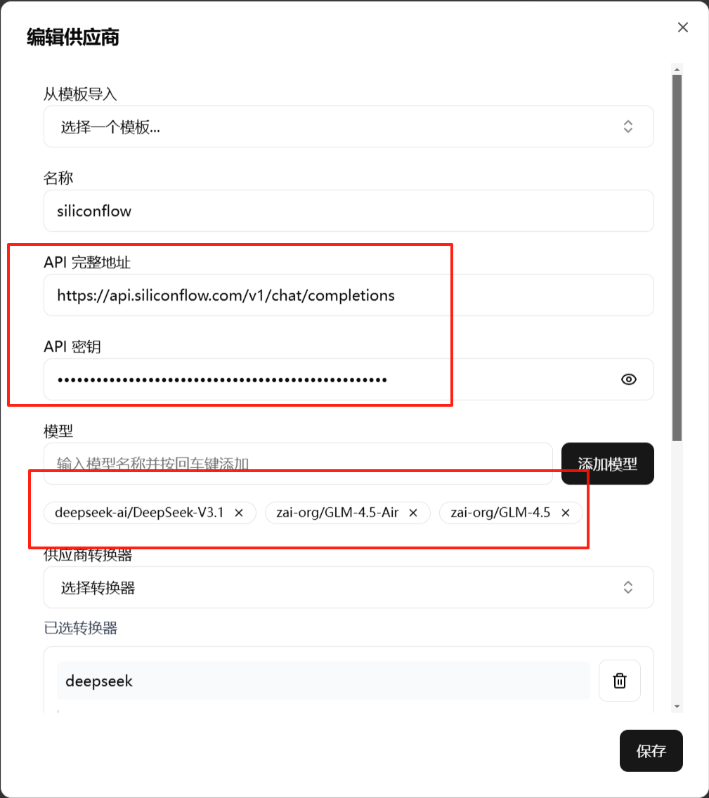
Task: Click the API full address field
Action: point(349,295)
